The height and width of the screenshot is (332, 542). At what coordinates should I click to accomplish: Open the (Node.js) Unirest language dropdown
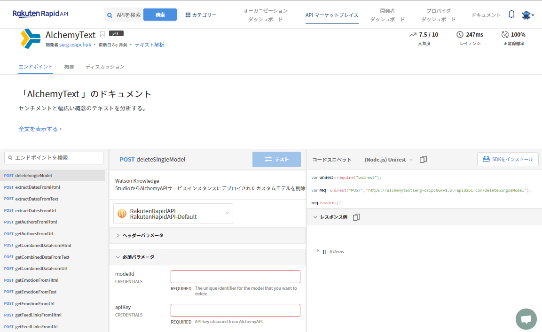389,160
